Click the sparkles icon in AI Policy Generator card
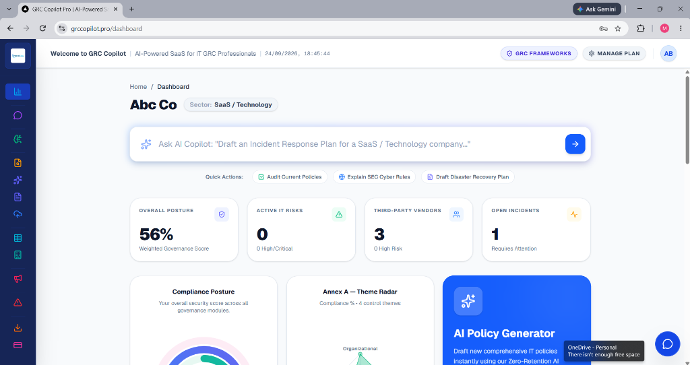Screen dimensions: 690x365 (x=468, y=301)
